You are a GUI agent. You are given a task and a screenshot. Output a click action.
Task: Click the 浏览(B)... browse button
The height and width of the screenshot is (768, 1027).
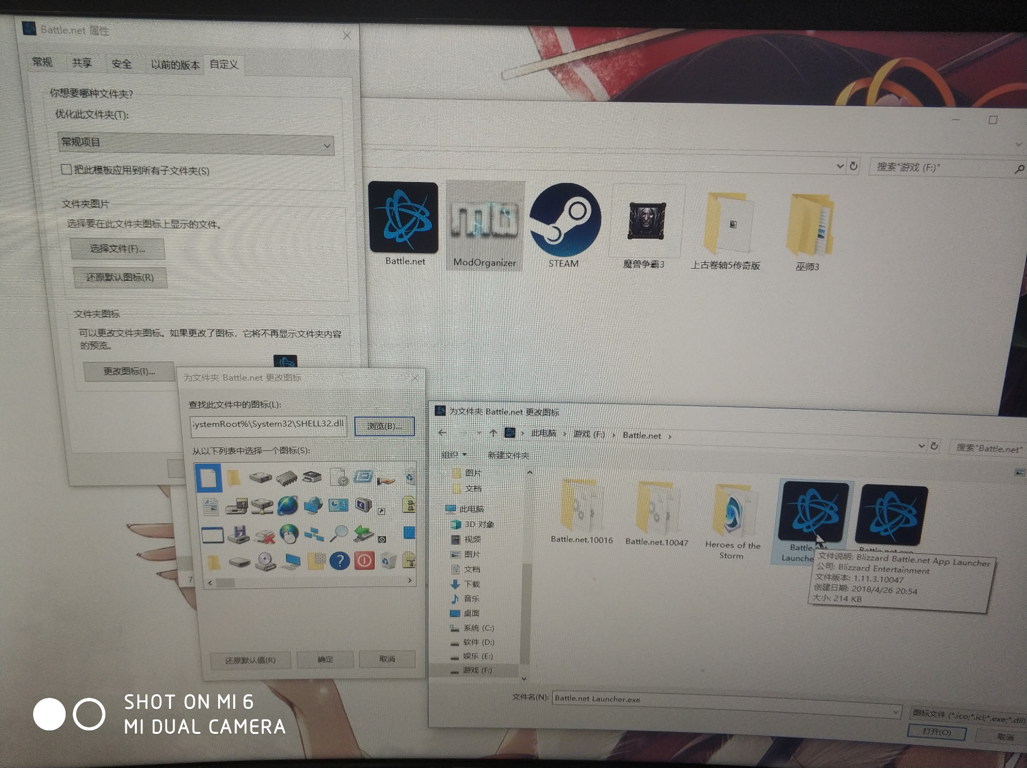point(384,426)
